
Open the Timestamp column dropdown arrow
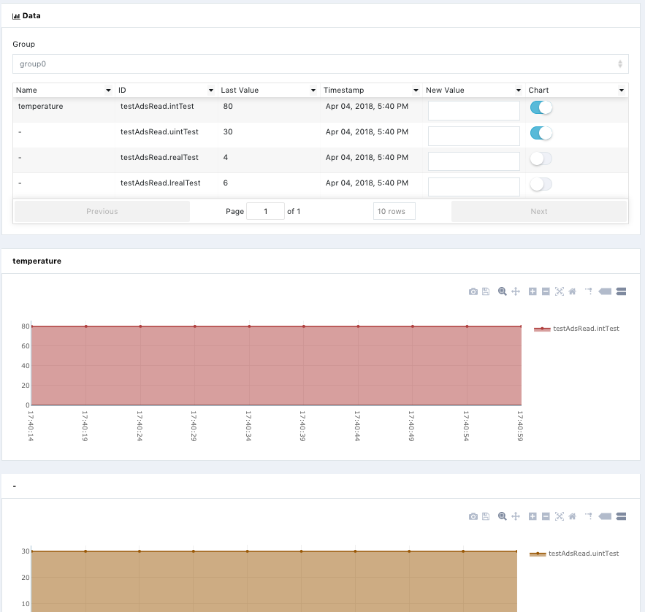coord(416,91)
